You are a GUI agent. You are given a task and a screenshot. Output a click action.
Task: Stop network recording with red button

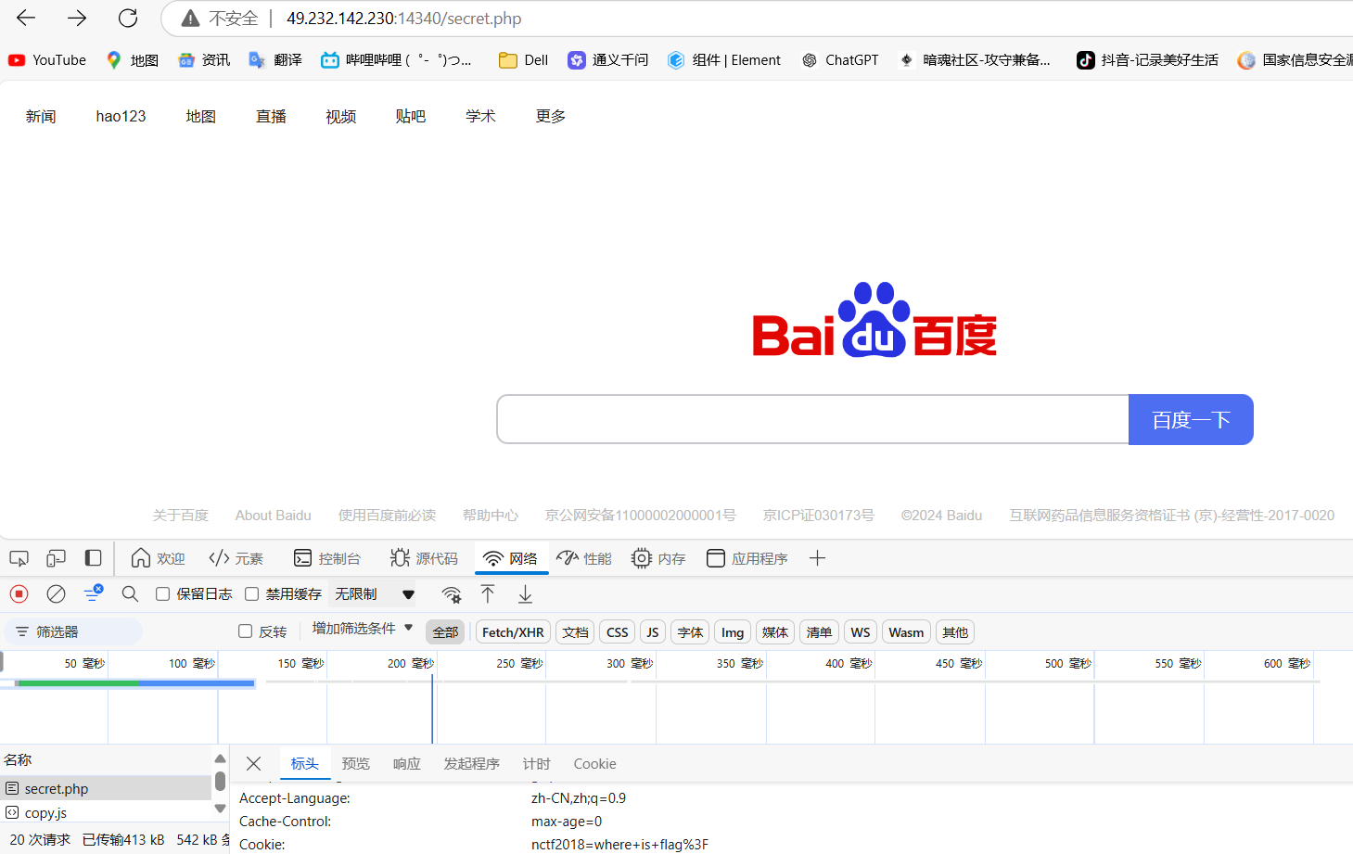pos(19,593)
